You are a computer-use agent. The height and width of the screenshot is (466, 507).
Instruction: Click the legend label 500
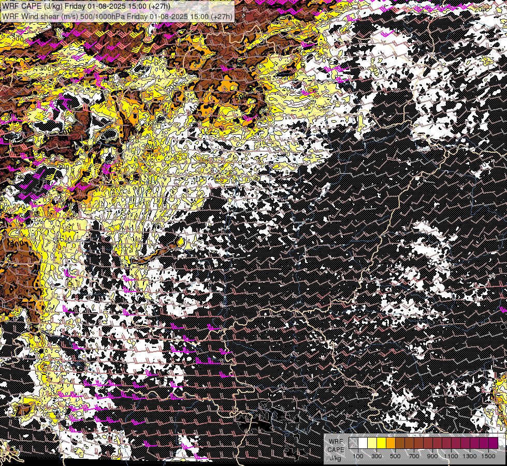pyautogui.click(x=395, y=456)
